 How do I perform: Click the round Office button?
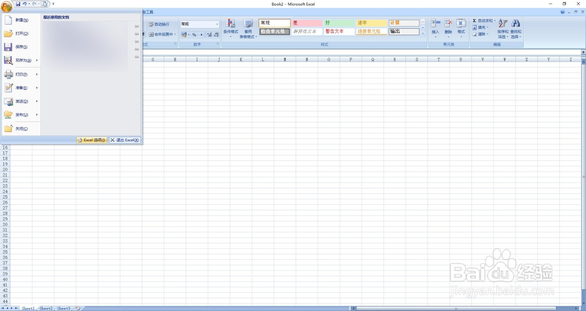pyautogui.click(x=6, y=6)
